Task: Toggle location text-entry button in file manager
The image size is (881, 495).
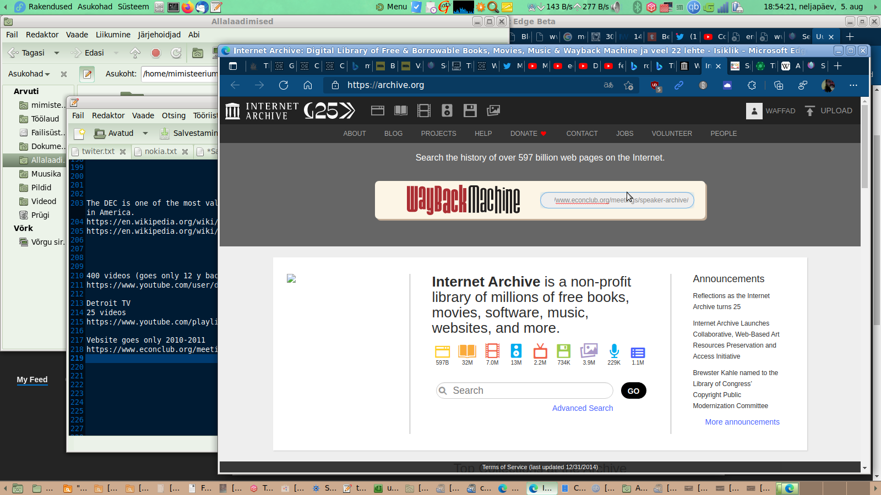Action: 87,74
